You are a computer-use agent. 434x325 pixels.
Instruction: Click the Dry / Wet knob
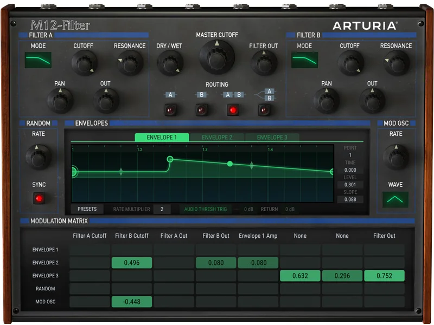pyautogui.click(x=170, y=63)
